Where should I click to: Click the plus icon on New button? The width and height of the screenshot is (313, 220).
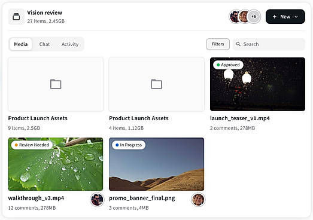275,17
